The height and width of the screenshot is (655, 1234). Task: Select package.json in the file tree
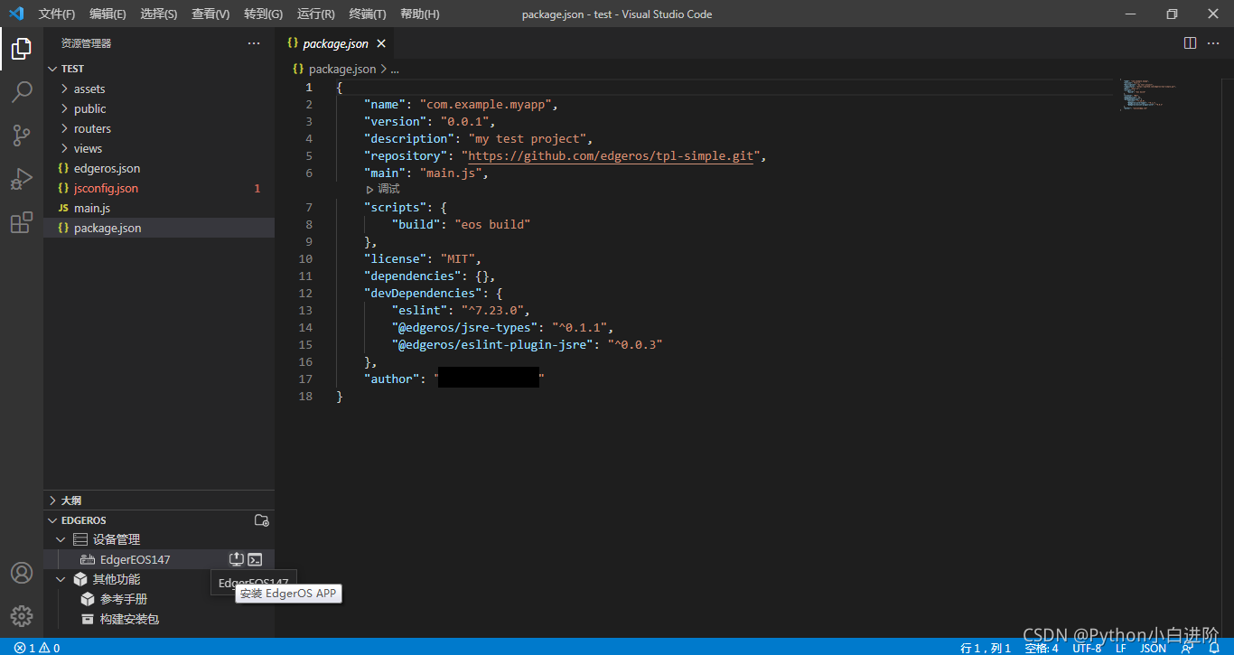click(x=159, y=228)
